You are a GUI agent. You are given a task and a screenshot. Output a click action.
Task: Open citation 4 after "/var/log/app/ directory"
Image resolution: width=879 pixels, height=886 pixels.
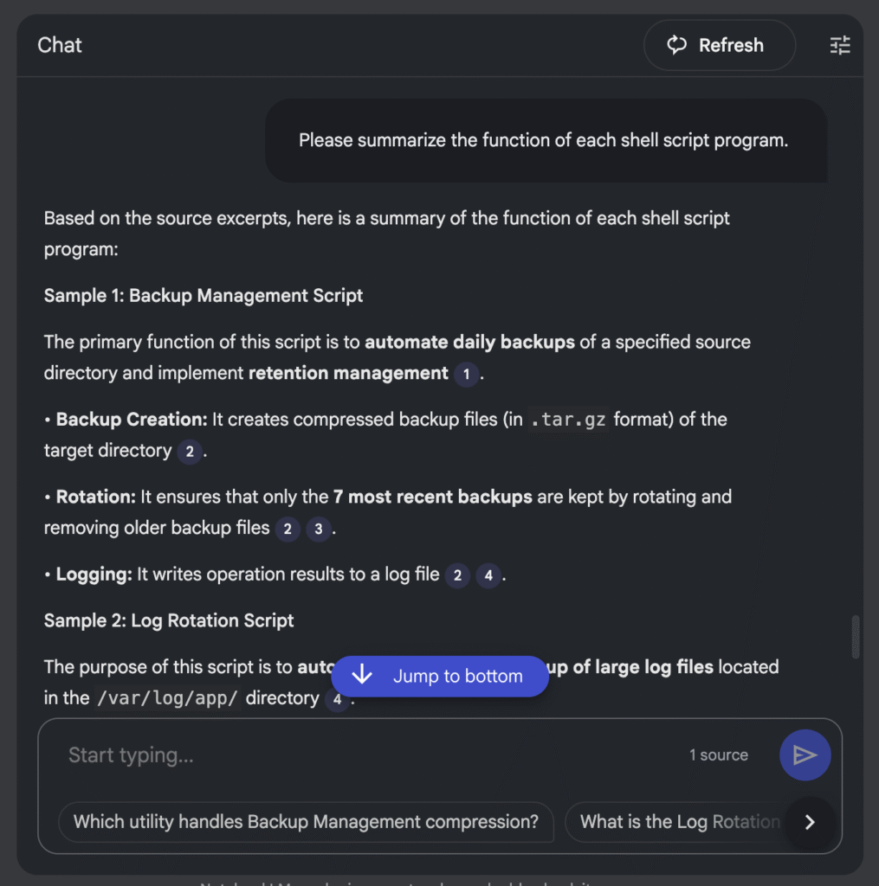[337, 699]
